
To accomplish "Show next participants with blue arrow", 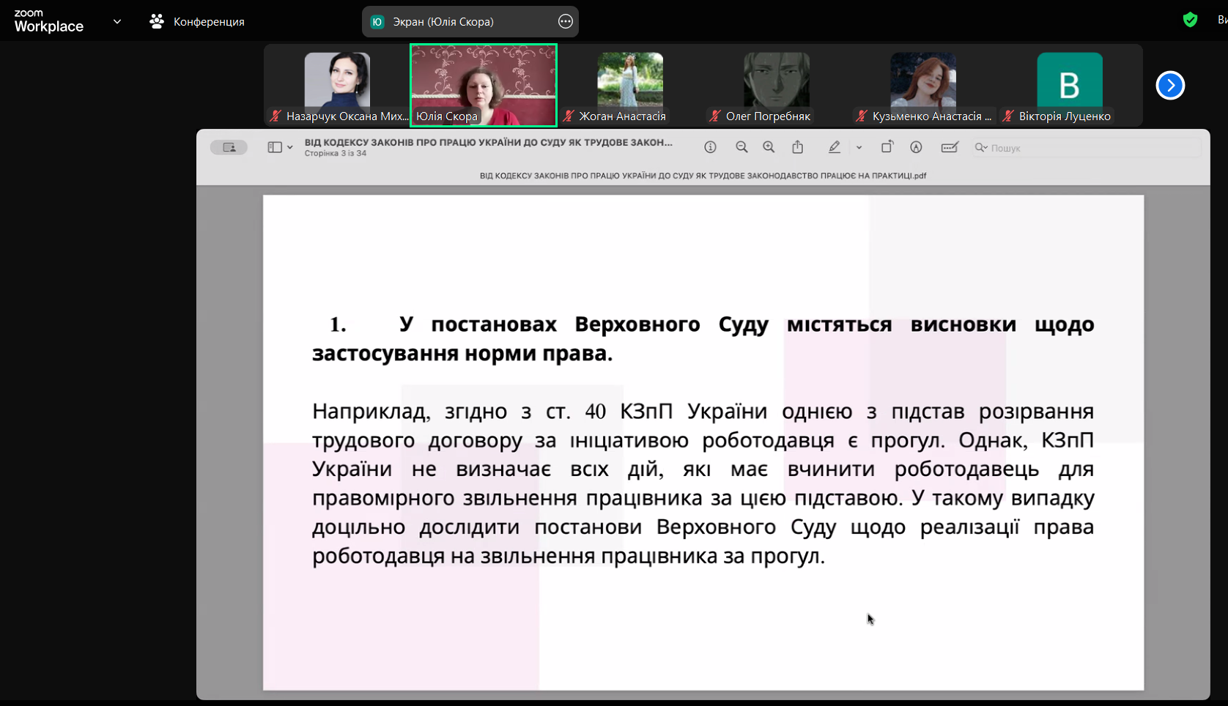I will point(1170,86).
